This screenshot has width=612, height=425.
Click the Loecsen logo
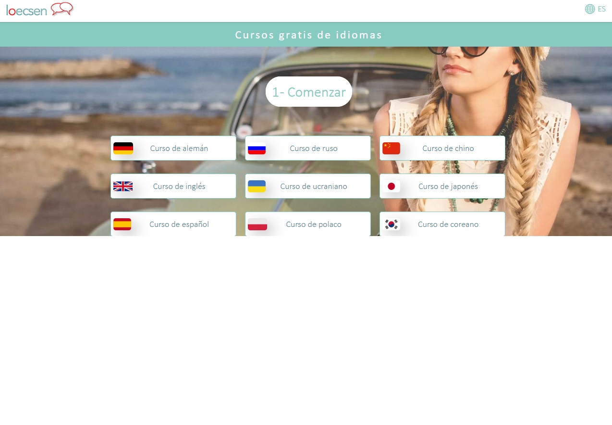[x=39, y=10]
